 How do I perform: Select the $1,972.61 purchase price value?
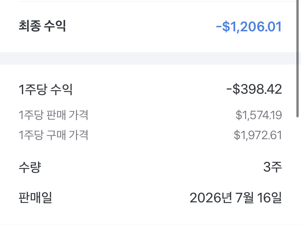(x=258, y=135)
